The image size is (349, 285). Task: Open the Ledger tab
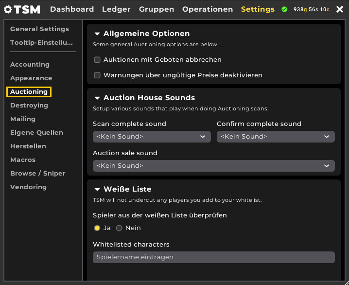pos(116,9)
